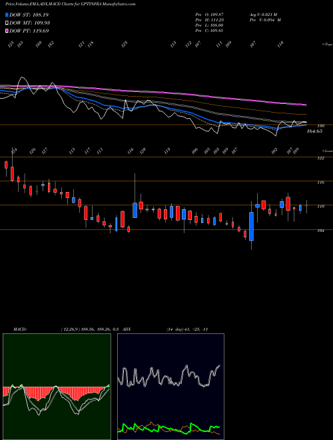This screenshot has height=440, width=333.
Task: Click the 'Pre O: 109.87' value
Action: [209, 15]
